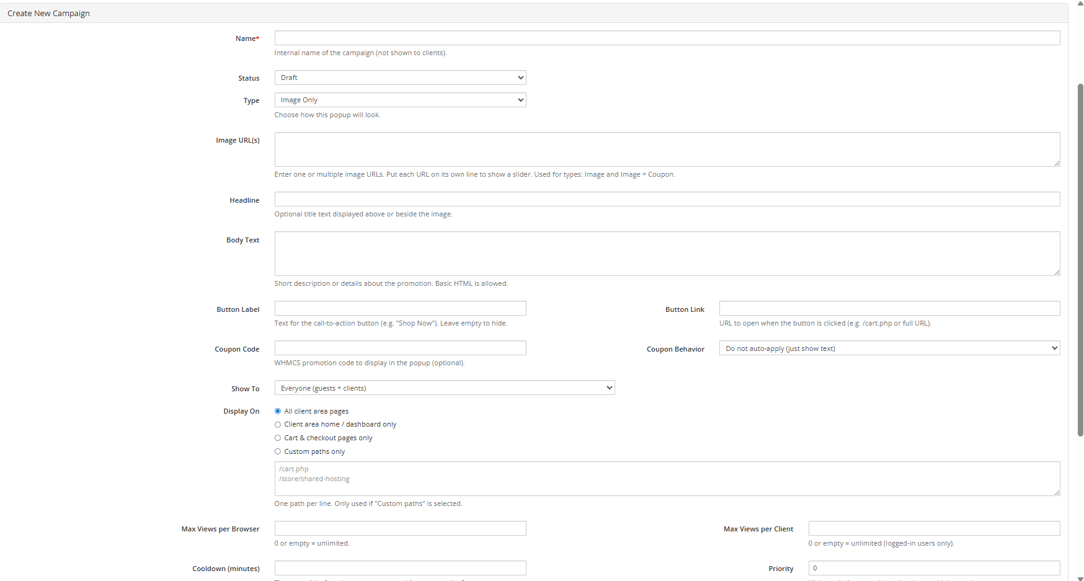Choose Client area home / dashboard only

coord(278,425)
